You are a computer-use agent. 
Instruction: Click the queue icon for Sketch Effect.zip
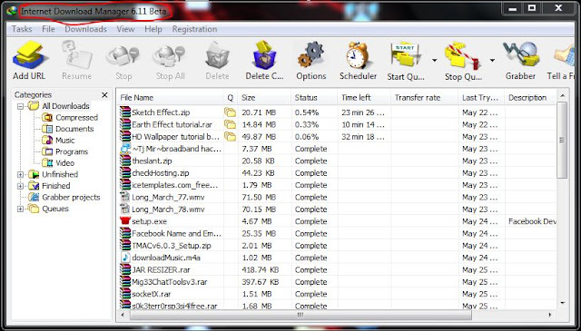(230, 112)
